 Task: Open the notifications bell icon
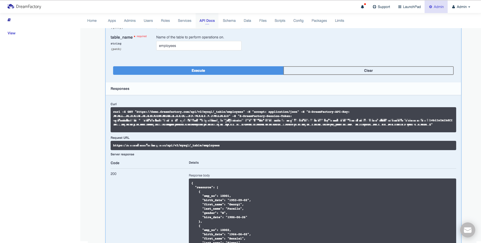coord(362,7)
